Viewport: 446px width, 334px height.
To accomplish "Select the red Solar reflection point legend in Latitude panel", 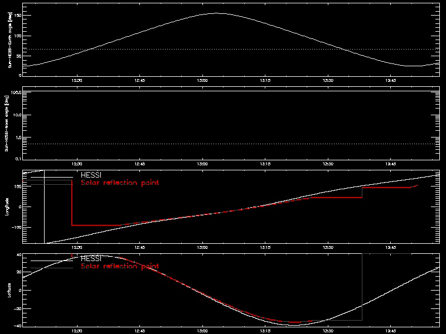I will coord(120,266).
